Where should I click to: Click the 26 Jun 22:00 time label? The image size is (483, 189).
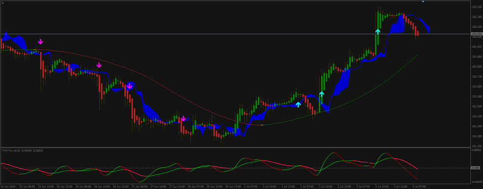pos(121,187)
